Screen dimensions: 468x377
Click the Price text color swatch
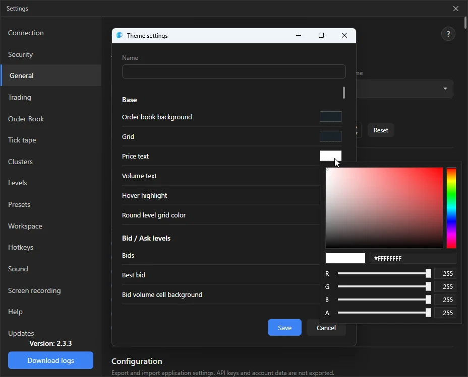(331, 156)
